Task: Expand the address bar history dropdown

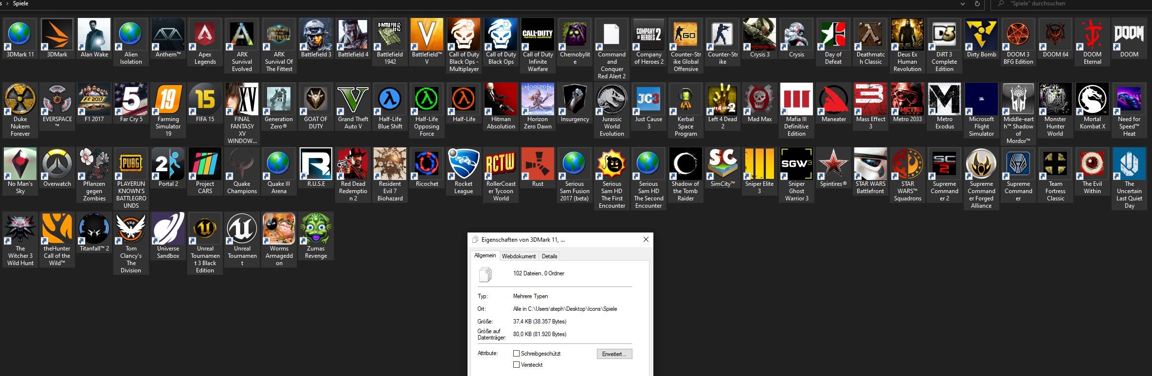Action: pyautogui.click(x=962, y=4)
